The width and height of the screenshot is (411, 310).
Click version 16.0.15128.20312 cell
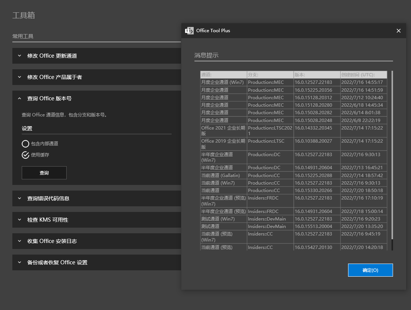[x=317, y=98]
